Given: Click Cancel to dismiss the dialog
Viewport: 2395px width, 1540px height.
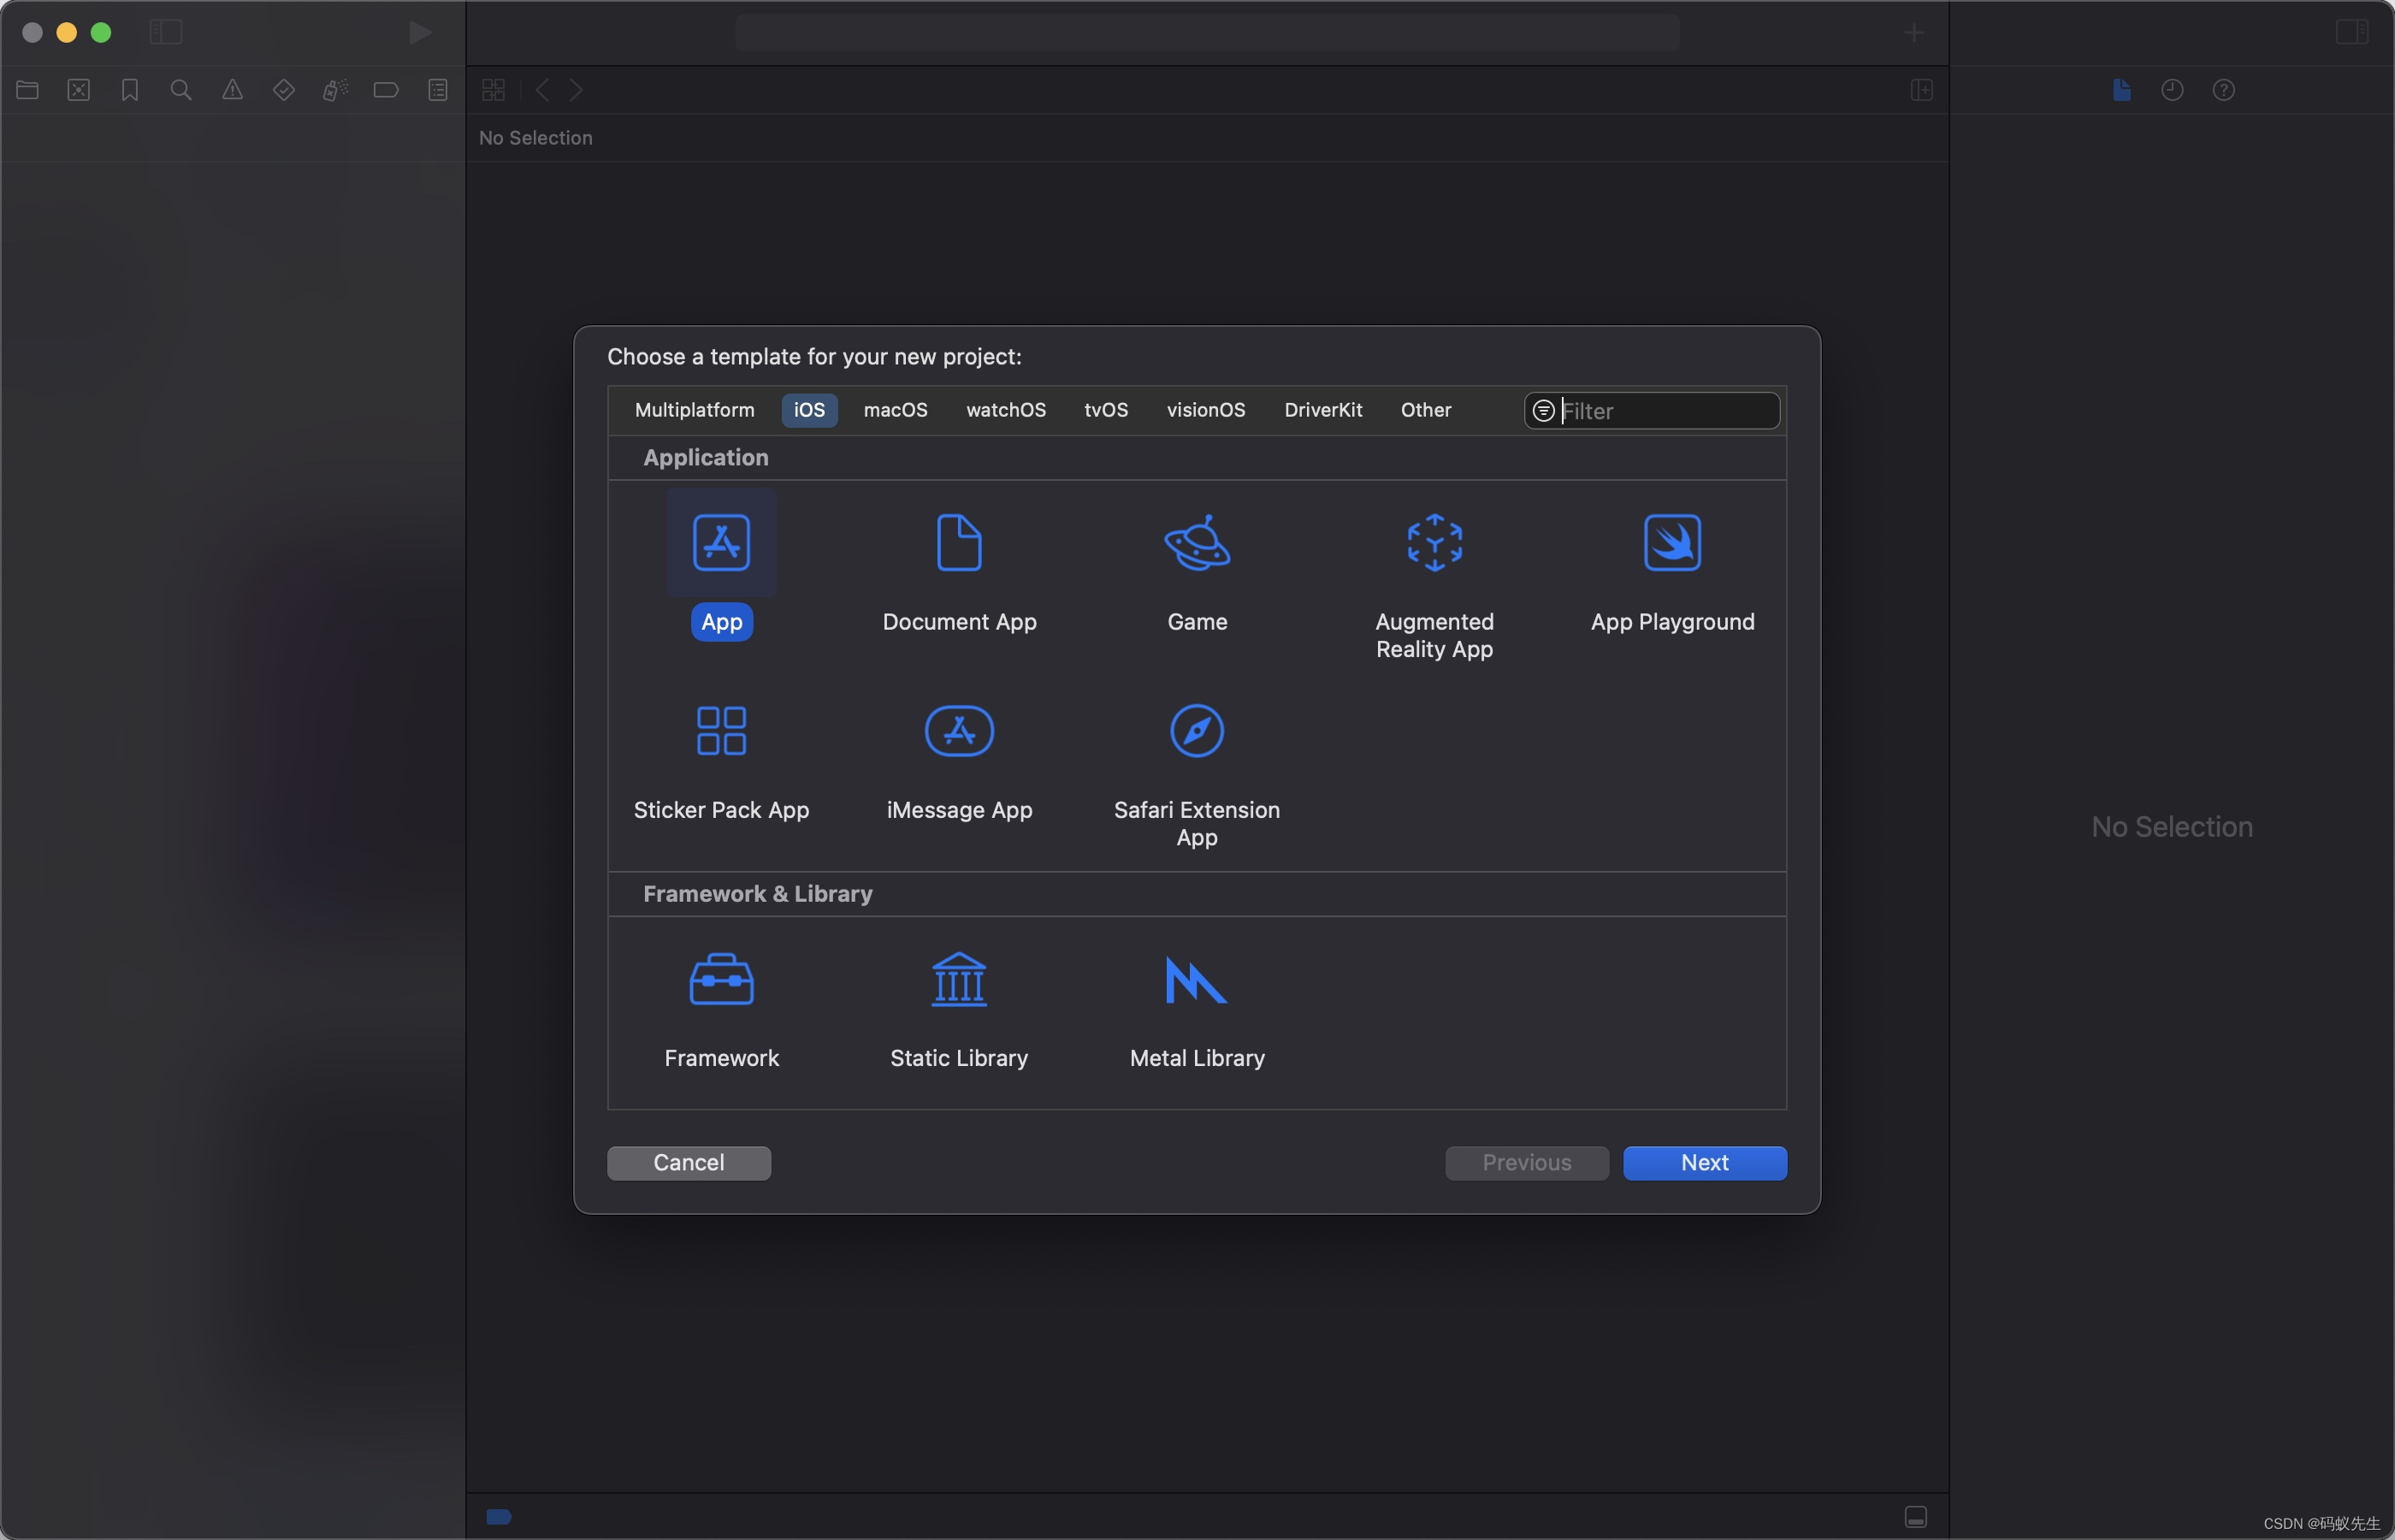Looking at the screenshot, I should pyautogui.click(x=688, y=1161).
